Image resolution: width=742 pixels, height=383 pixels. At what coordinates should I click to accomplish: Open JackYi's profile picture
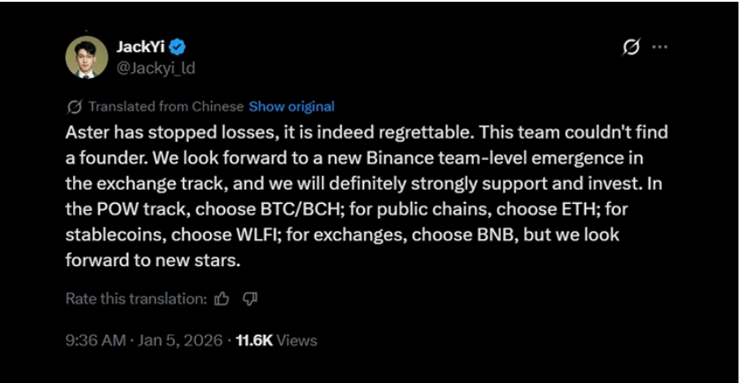coord(87,56)
